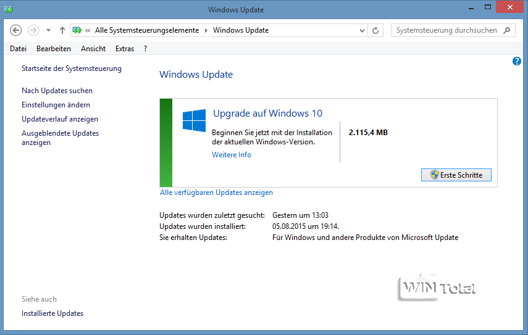
Task: Expand the breadcrumb arrow after Alle Systemsteuerungselemente
Action: (206, 31)
